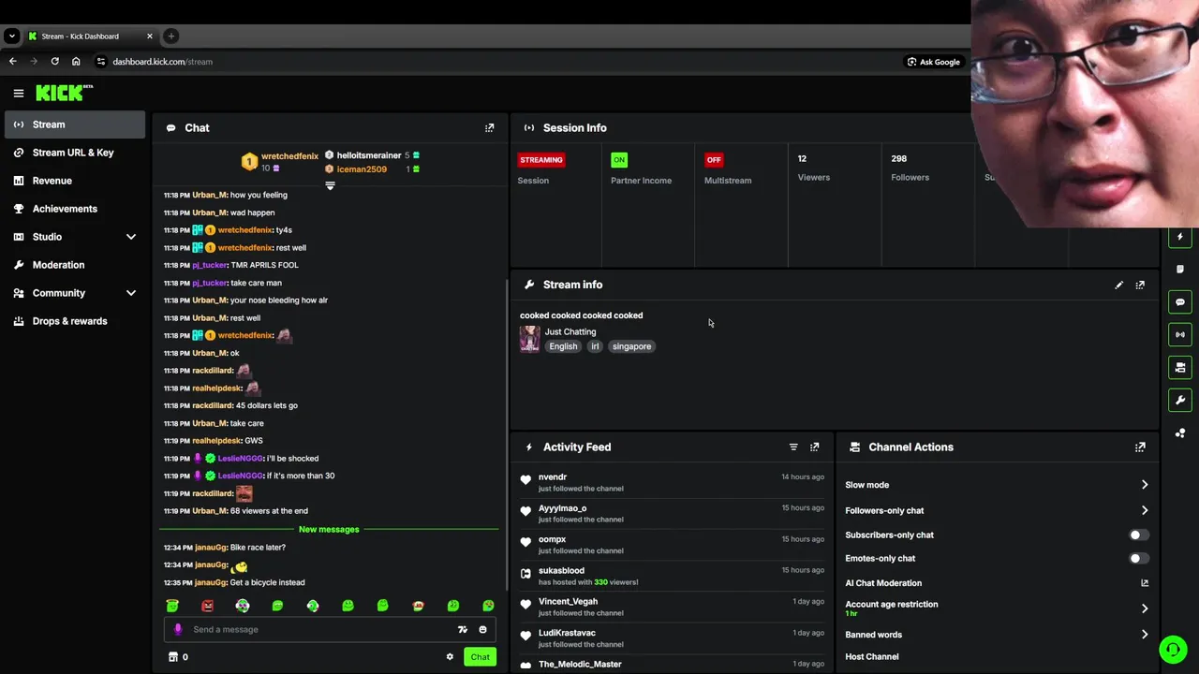Click the English tag
Image resolution: width=1199 pixels, height=674 pixels.
point(563,346)
